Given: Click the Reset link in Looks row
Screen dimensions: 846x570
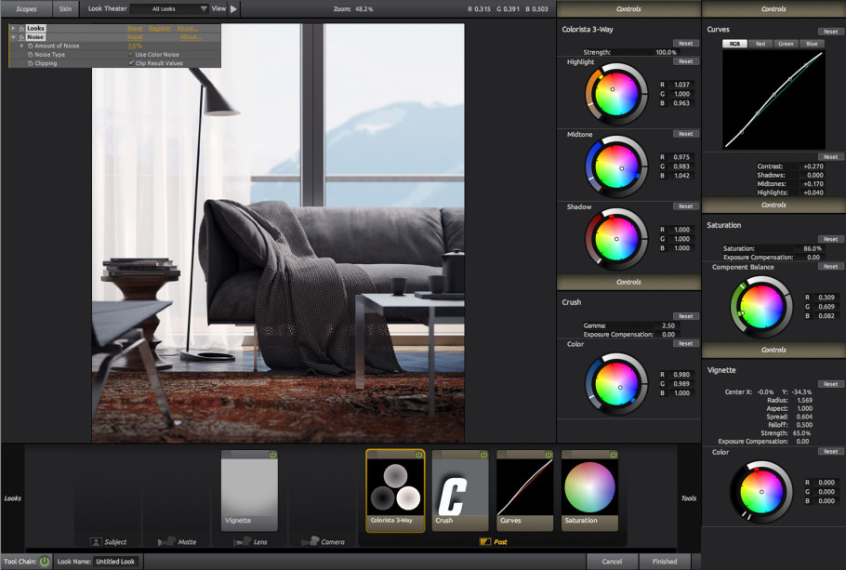Looking at the screenshot, I should point(135,29).
